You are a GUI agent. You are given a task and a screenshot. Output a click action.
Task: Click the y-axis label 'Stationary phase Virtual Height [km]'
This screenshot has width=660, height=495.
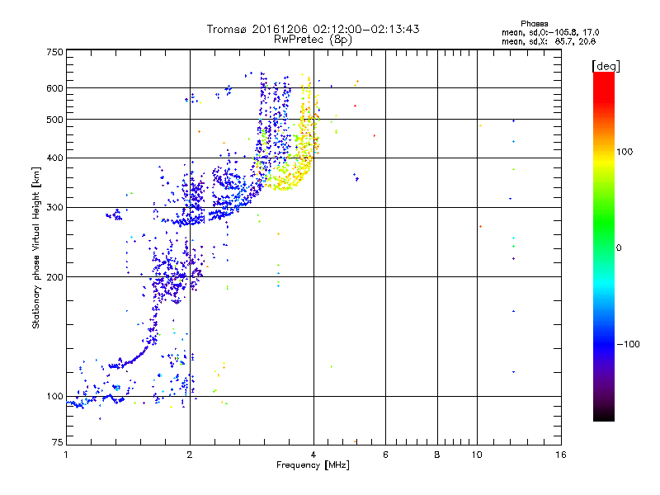coord(35,248)
